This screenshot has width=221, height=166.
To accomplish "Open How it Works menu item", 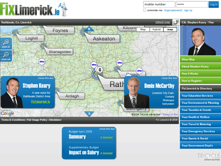I will click(x=200, y=74).
